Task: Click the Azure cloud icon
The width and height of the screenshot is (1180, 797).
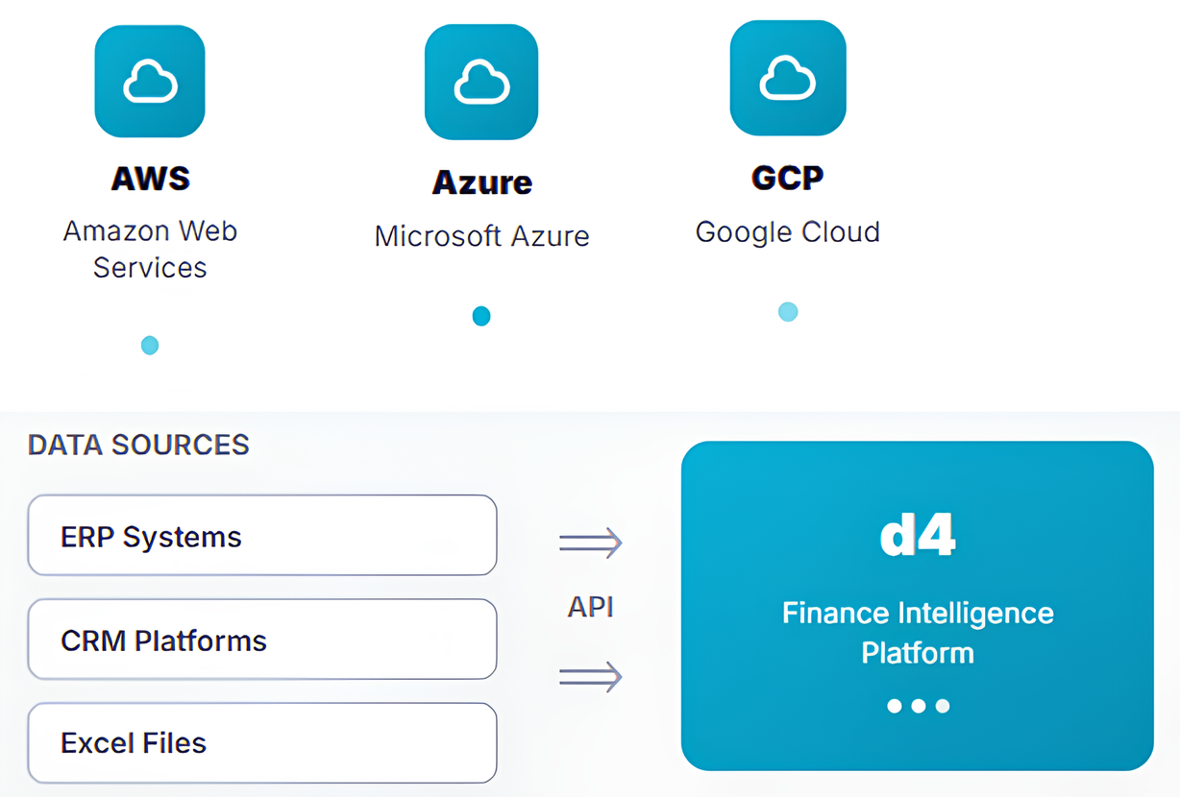Action: 481,82
